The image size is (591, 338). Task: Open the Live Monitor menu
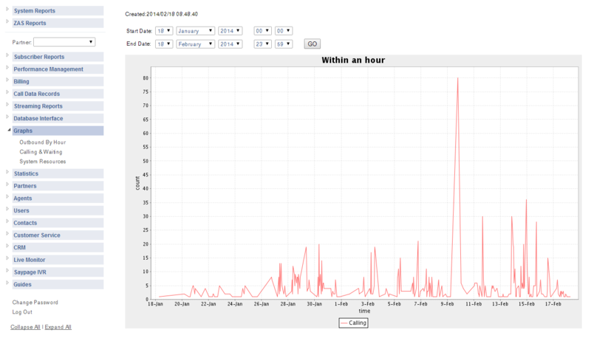58,260
